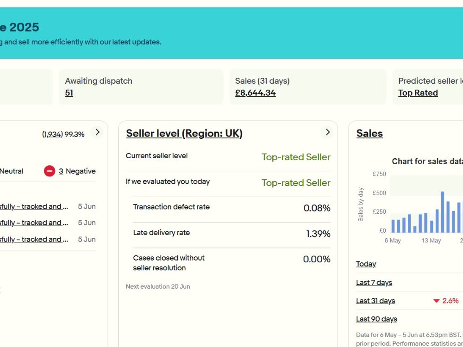
Task: Expand Seller level panel chevron arrow
Action: click(327, 132)
